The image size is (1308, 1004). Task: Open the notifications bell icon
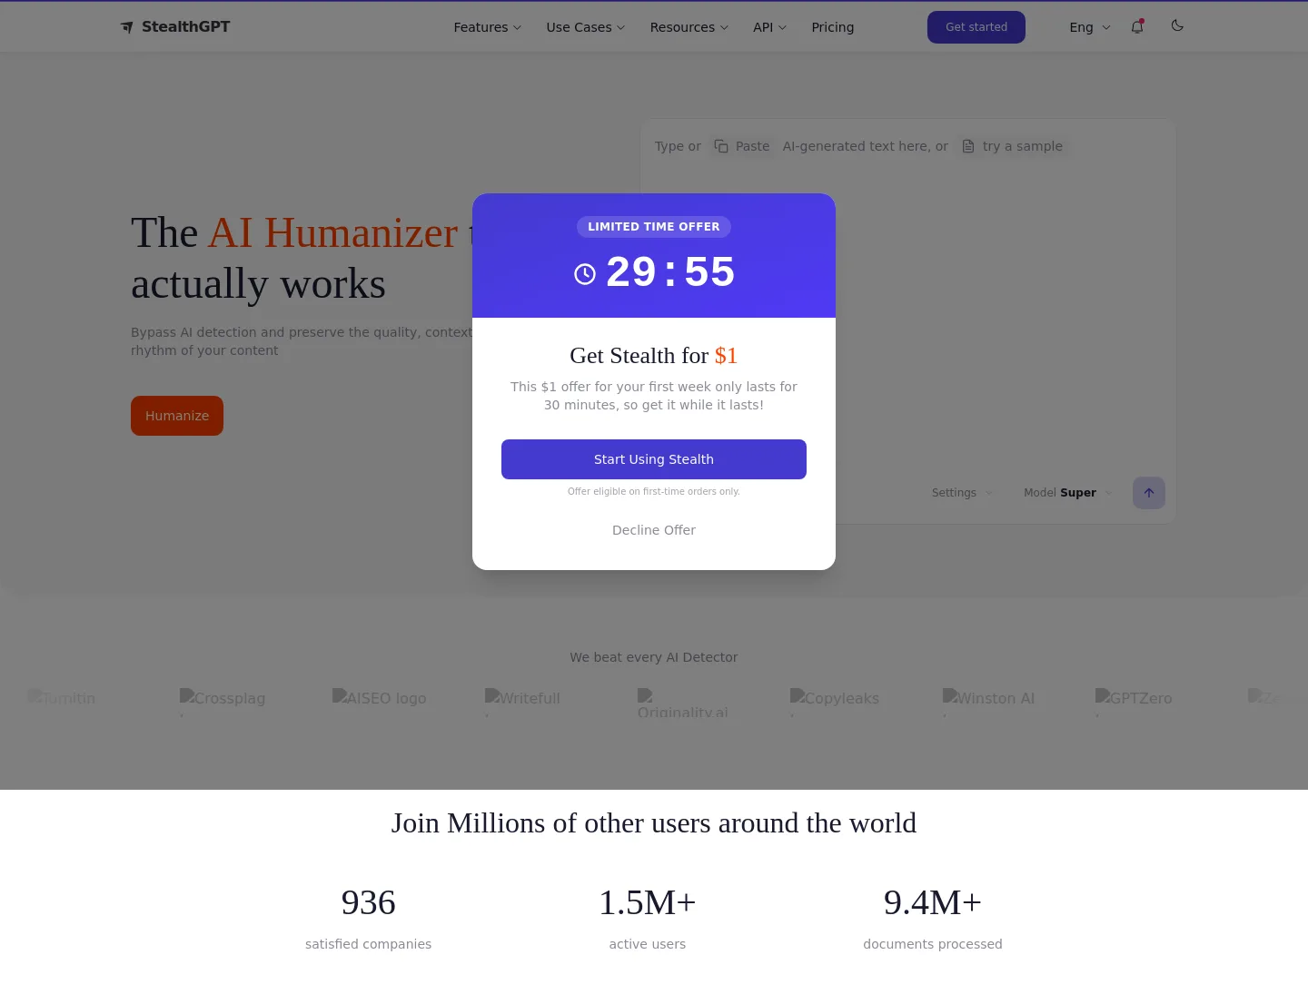[1137, 27]
